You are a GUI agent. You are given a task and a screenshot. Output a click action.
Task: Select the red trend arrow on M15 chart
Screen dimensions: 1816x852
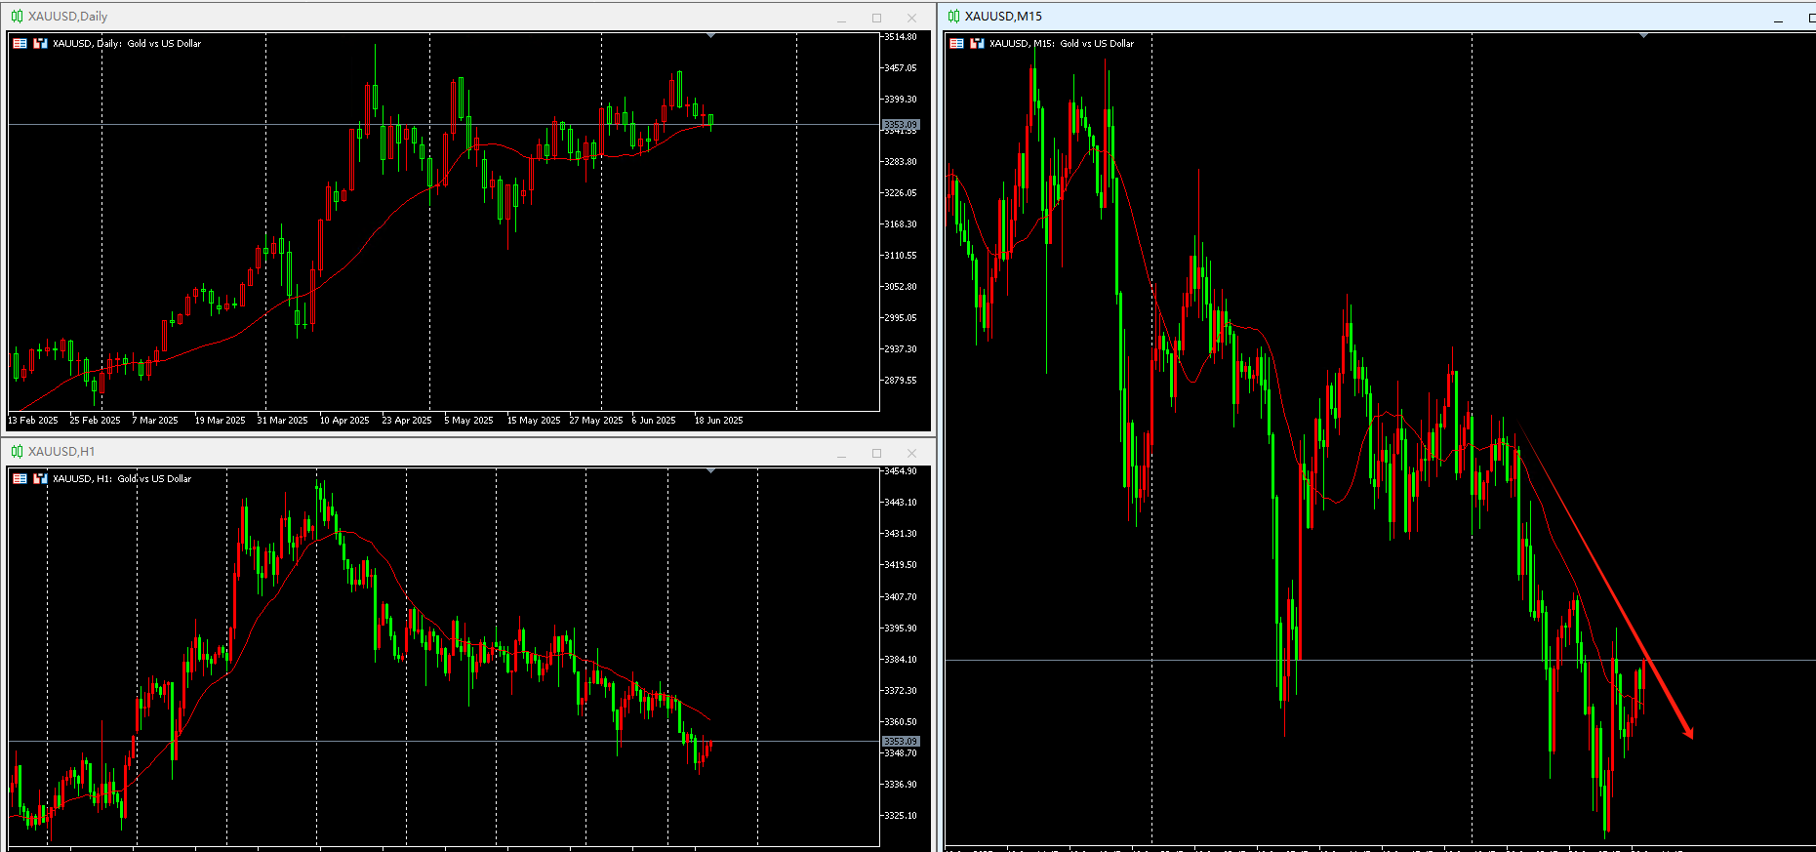click(x=1605, y=582)
